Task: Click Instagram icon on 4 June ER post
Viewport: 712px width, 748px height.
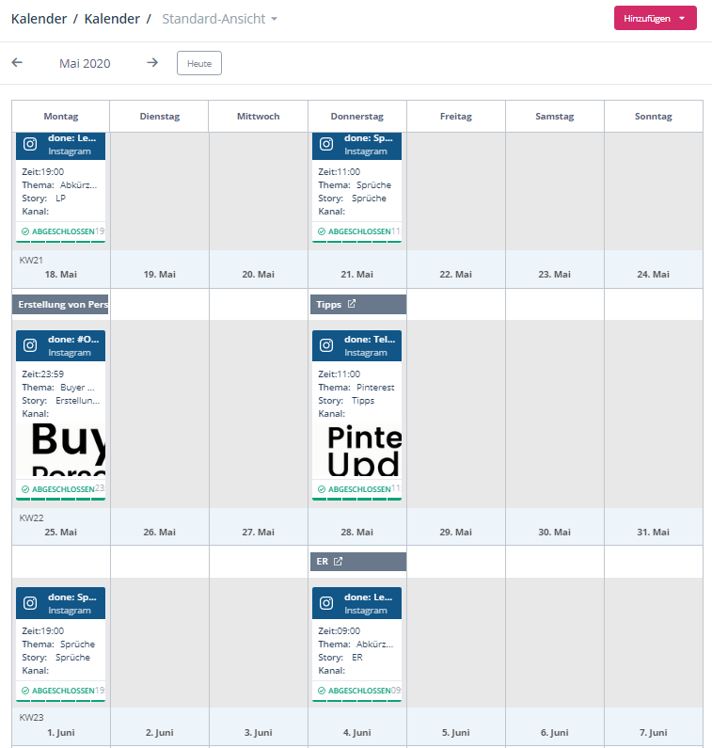Action: click(326, 603)
